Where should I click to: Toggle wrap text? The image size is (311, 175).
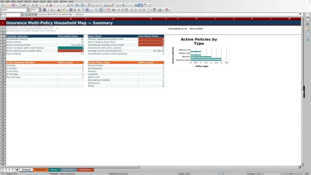(96, 10)
